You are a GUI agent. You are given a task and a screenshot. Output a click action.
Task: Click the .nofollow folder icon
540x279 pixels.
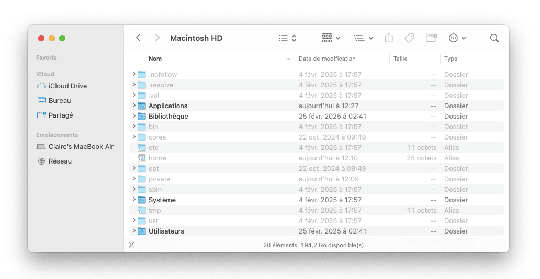click(x=142, y=74)
